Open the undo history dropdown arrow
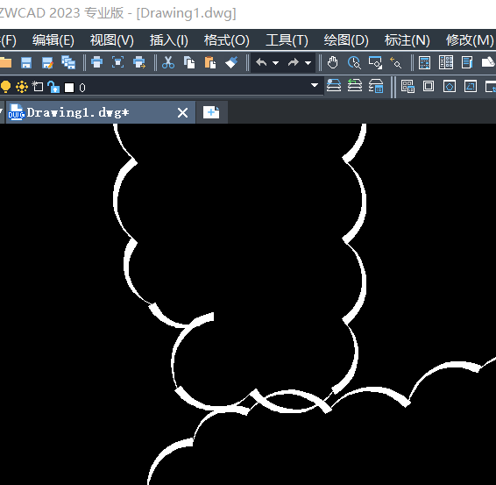This screenshot has width=496, height=485. (x=275, y=63)
